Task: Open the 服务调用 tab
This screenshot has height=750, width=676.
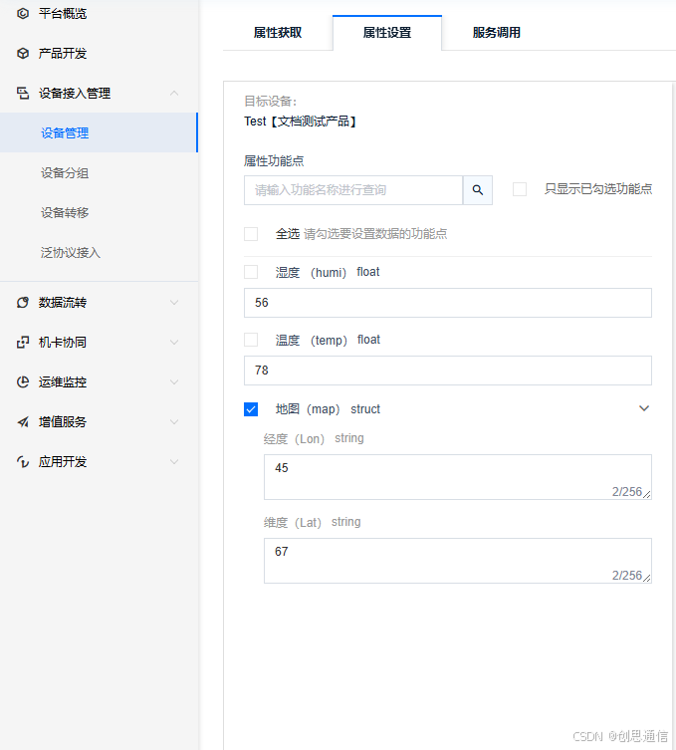Action: click(496, 33)
